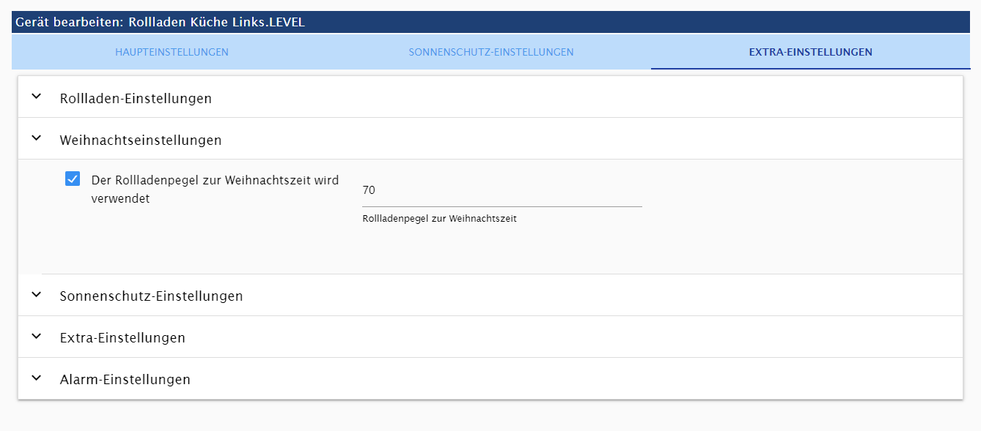Screen dimensions: 981x431
Task: Uncheck the Christmas shutter level checkbox
Action: click(73, 179)
